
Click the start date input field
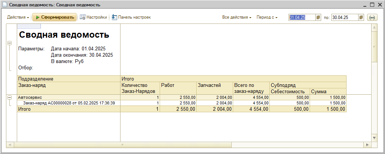pyautogui.click(x=301, y=18)
